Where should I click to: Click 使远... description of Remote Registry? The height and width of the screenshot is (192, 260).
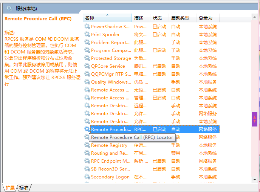pos(140,145)
